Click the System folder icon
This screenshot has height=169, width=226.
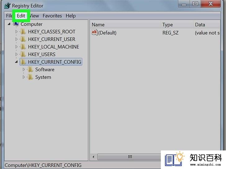pos(30,77)
